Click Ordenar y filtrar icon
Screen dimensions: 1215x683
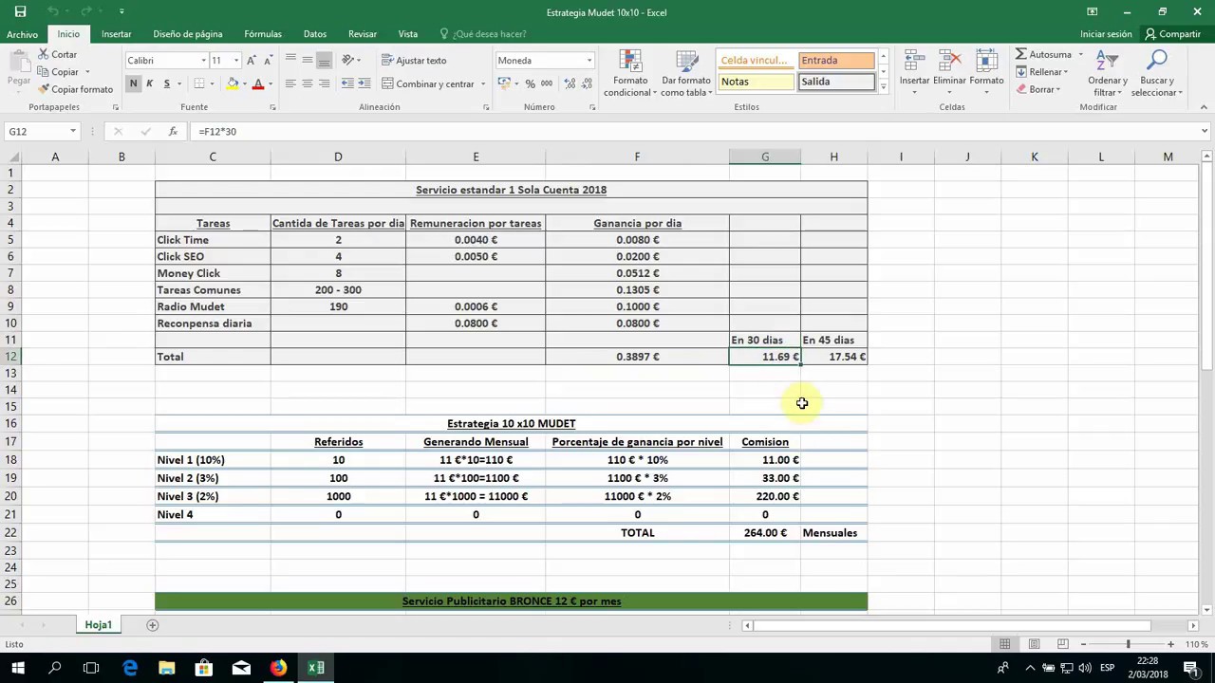pos(1107,63)
